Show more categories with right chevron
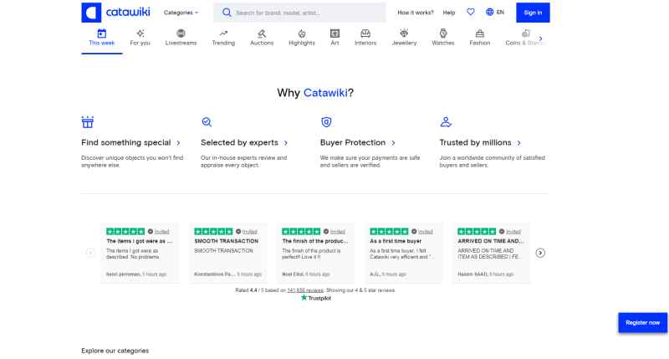The height and width of the screenshot is (359, 669). click(x=541, y=38)
